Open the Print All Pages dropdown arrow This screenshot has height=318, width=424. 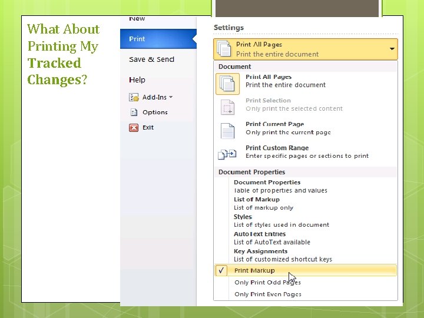[392, 49]
